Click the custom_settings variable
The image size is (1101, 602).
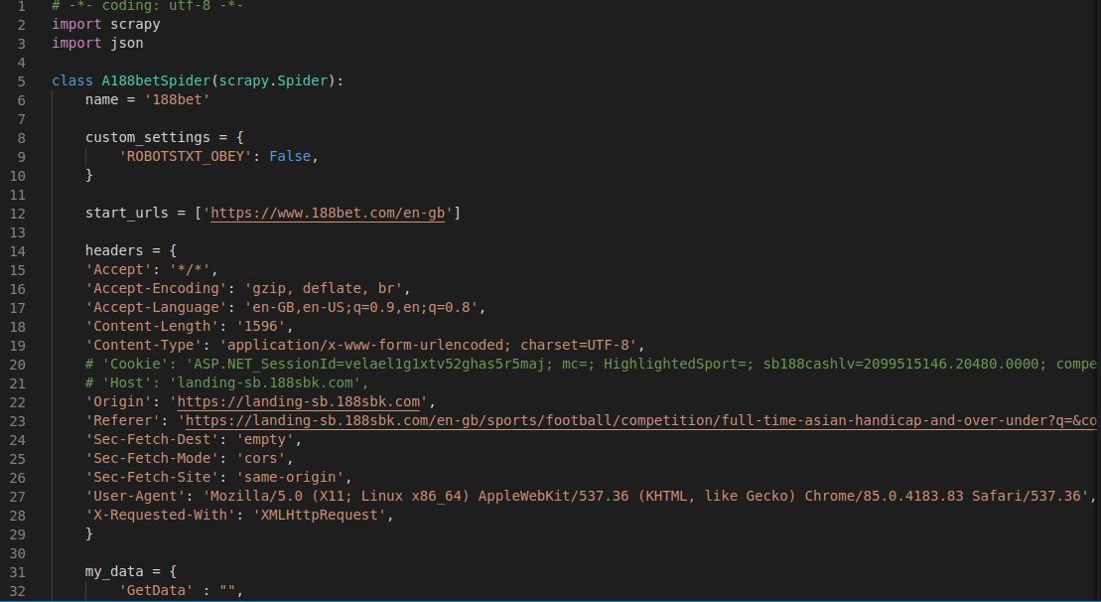tap(148, 138)
